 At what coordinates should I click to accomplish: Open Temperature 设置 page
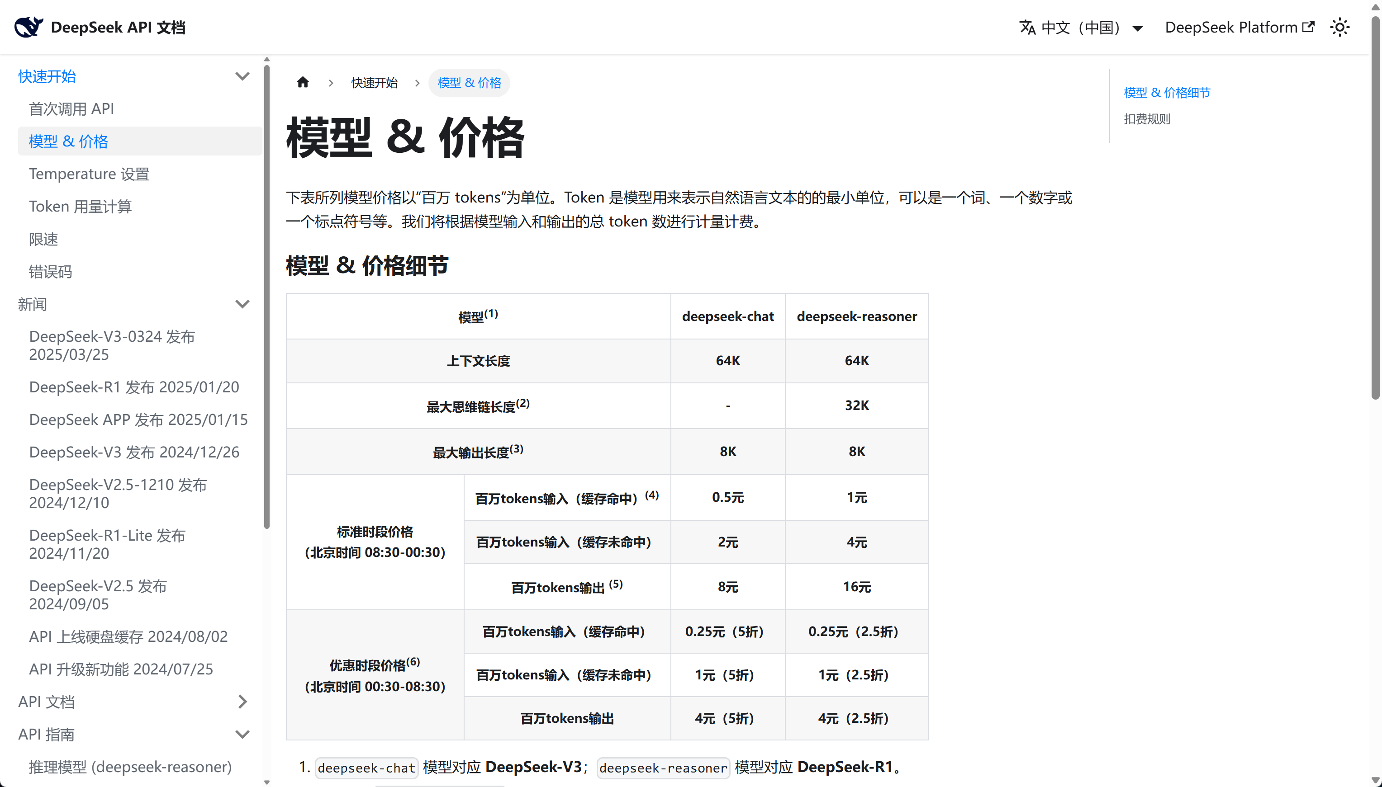(89, 174)
